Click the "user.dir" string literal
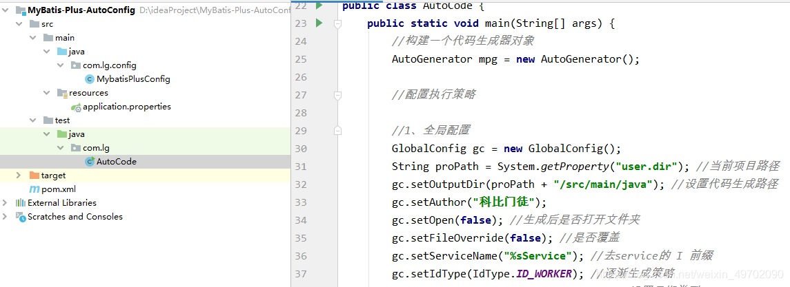790x287 pixels. [x=647, y=167]
